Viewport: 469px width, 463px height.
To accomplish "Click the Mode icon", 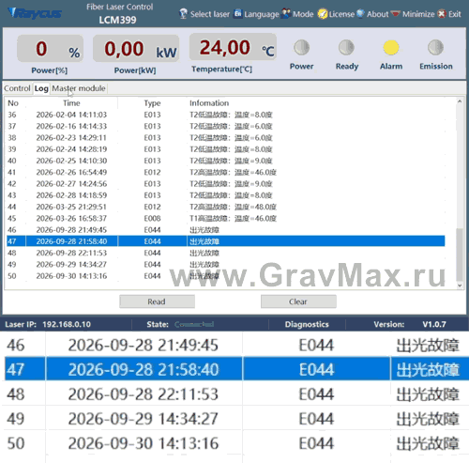I will click(x=286, y=14).
